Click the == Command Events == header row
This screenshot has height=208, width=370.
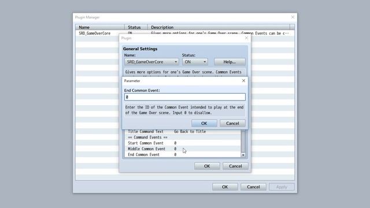pyautogui.click(x=183, y=138)
